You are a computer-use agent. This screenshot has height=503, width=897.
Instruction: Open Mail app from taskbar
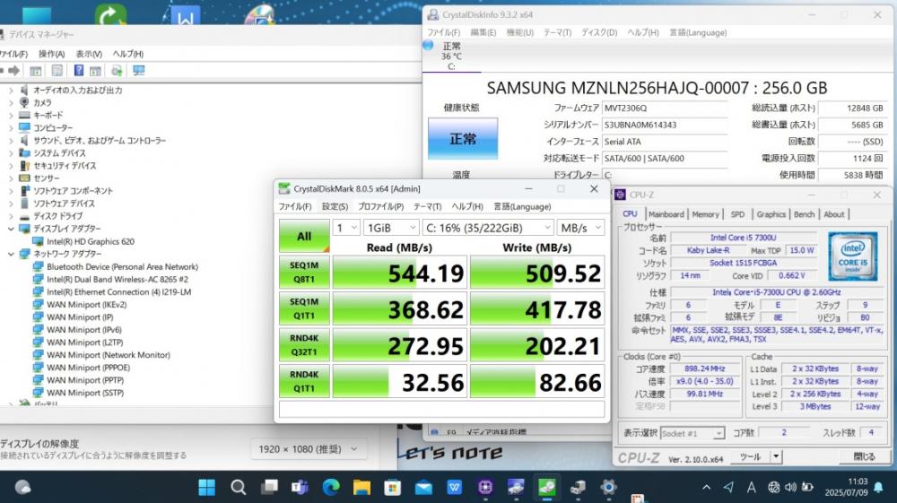[423, 487]
